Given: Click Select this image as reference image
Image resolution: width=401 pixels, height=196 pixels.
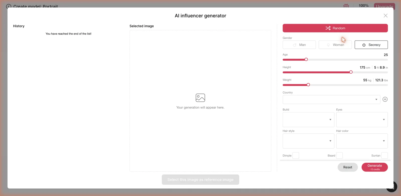Looking at the screenshot, I should [x=200, y=180].
